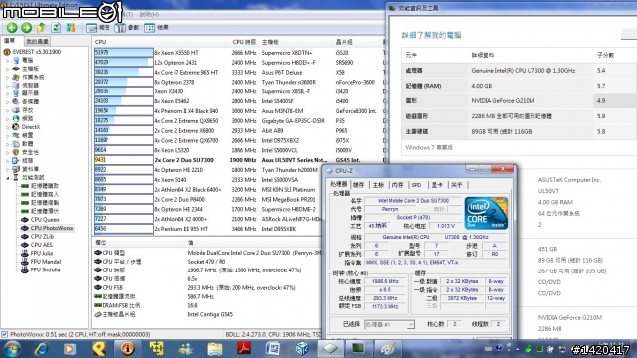Viewport: 637px width, 358px height.
Task: Click the highlighted 9431 score bar
Action: (x=123, y=160)
